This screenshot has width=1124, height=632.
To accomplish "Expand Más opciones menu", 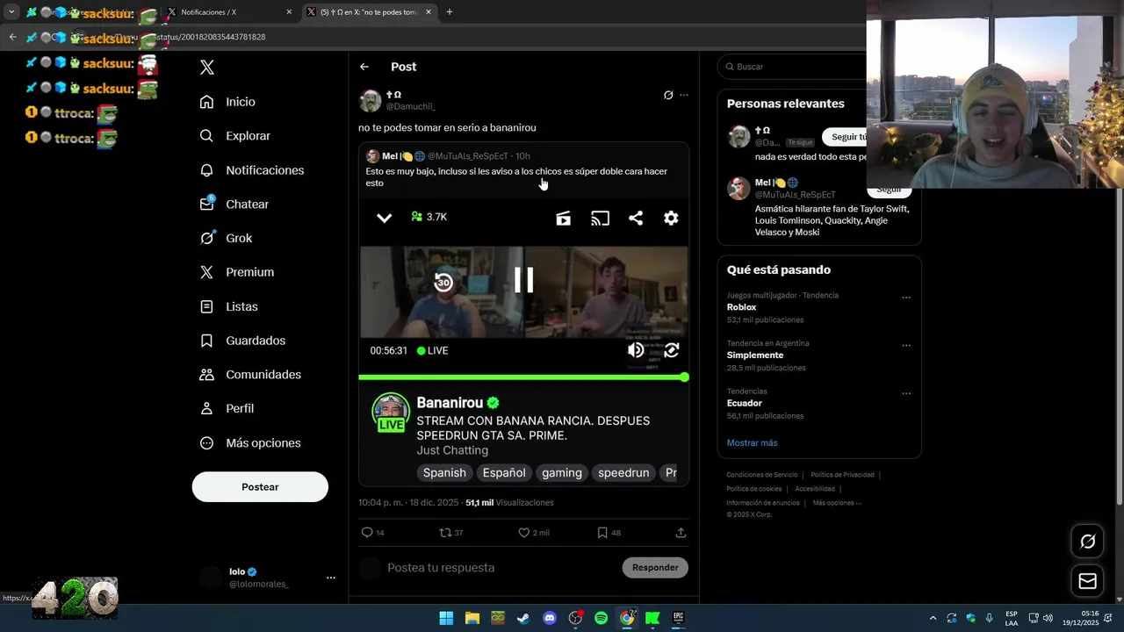I will 250,443.
